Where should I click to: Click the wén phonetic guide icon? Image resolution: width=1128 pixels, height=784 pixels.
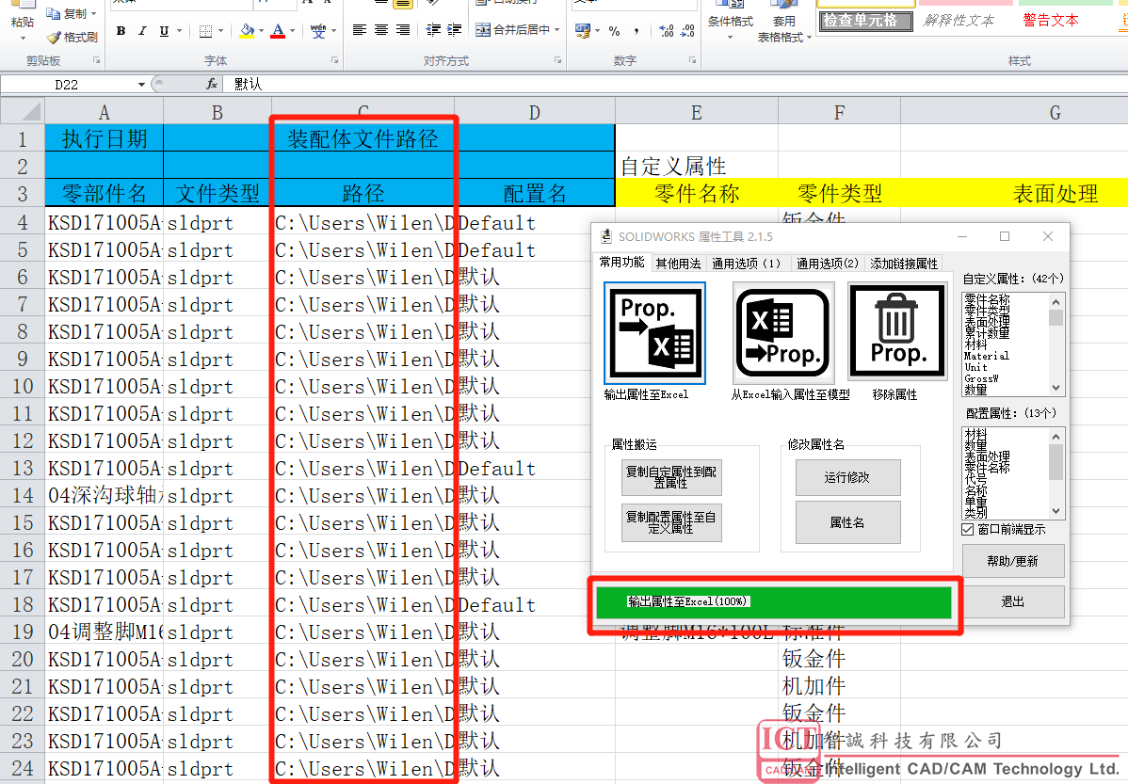(318, 31)
